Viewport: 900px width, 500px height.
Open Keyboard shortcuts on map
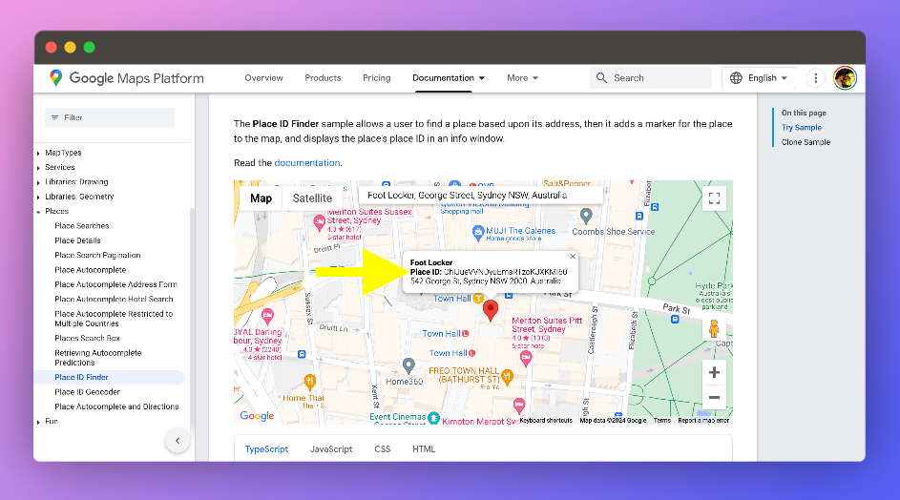point(546,420)
